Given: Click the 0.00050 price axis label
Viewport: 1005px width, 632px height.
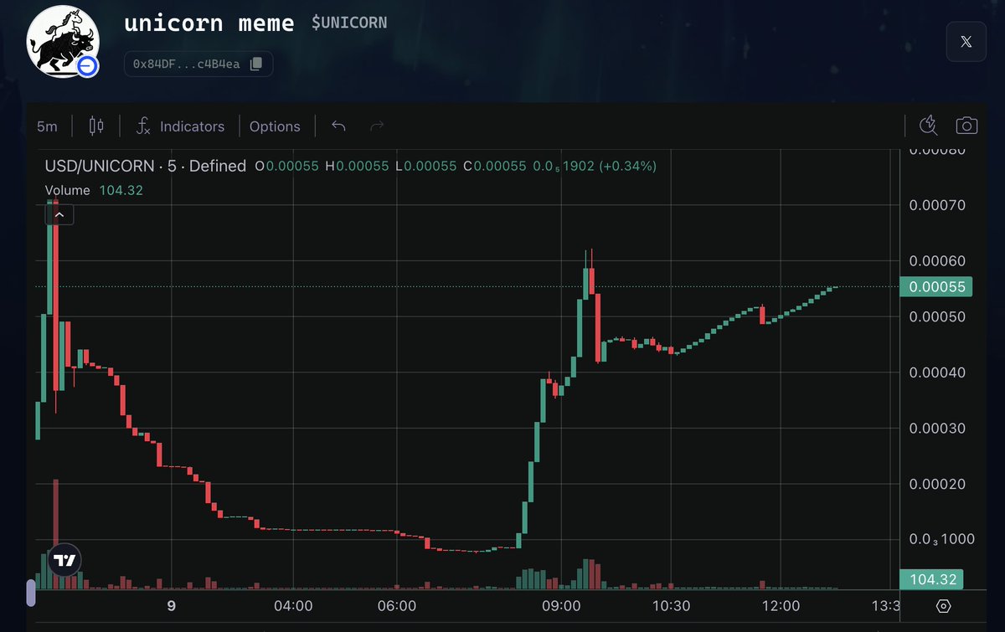Looking at the screenshot, I should click(937, 317).
